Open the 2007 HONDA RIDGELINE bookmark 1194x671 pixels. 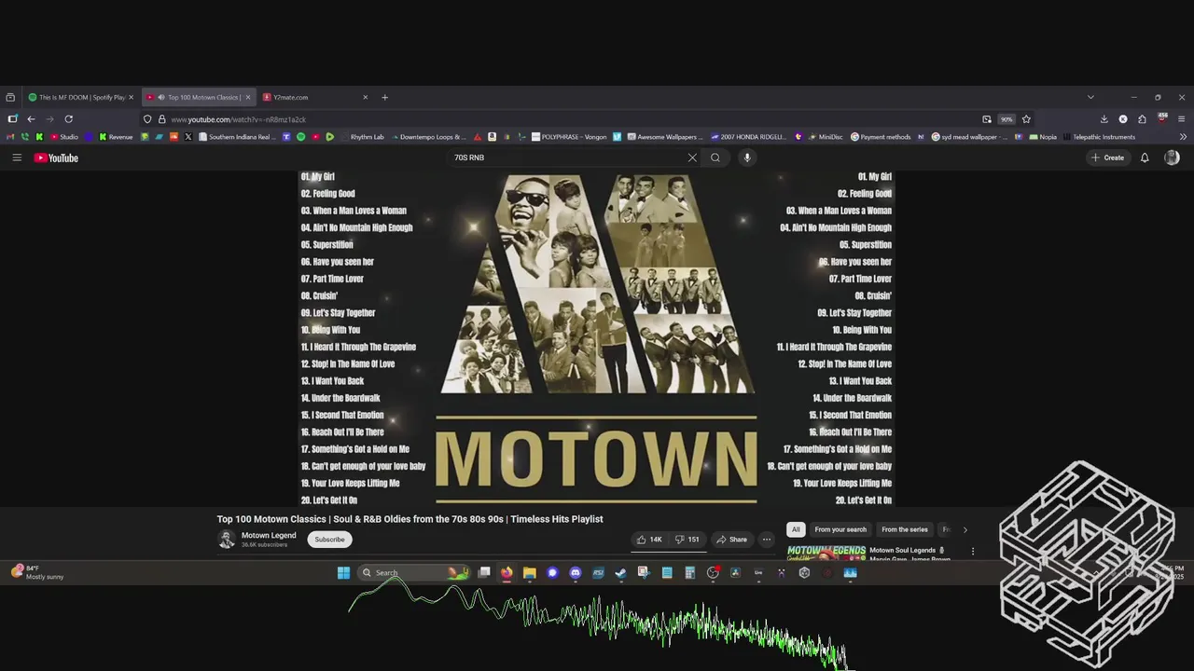coord(749,137)
